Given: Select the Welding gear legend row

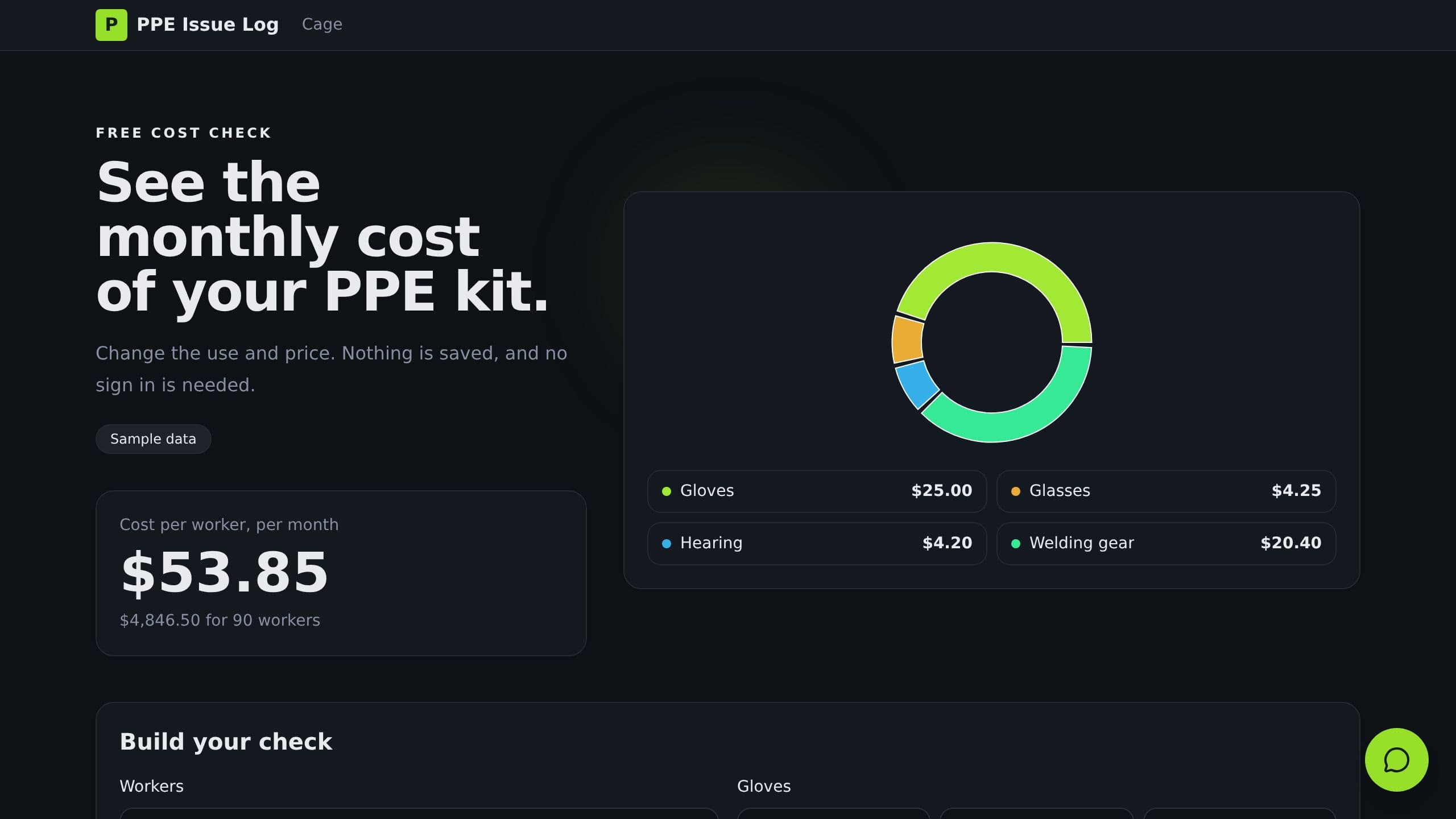Looking at the screenshot, I should coord(1166,543).
